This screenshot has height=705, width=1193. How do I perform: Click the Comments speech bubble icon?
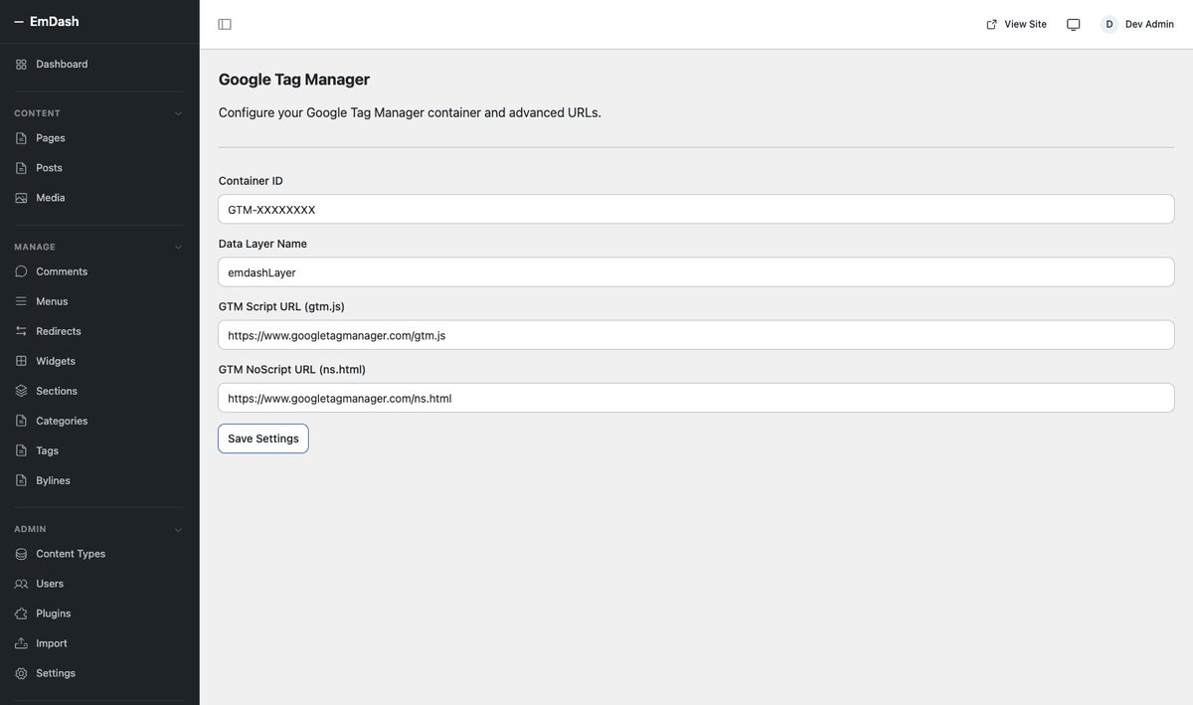pos(21,271)
